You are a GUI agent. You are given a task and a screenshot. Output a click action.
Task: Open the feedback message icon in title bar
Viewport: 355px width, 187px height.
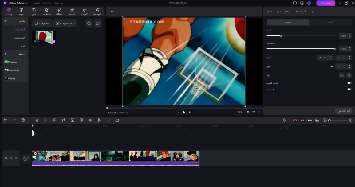[295, 3]
